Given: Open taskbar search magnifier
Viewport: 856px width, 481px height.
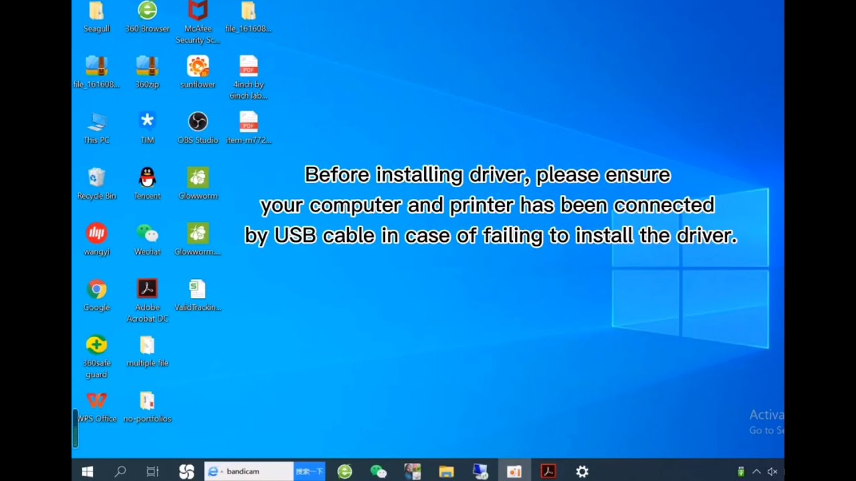Looking at the screenshot, I should [120, 472].
